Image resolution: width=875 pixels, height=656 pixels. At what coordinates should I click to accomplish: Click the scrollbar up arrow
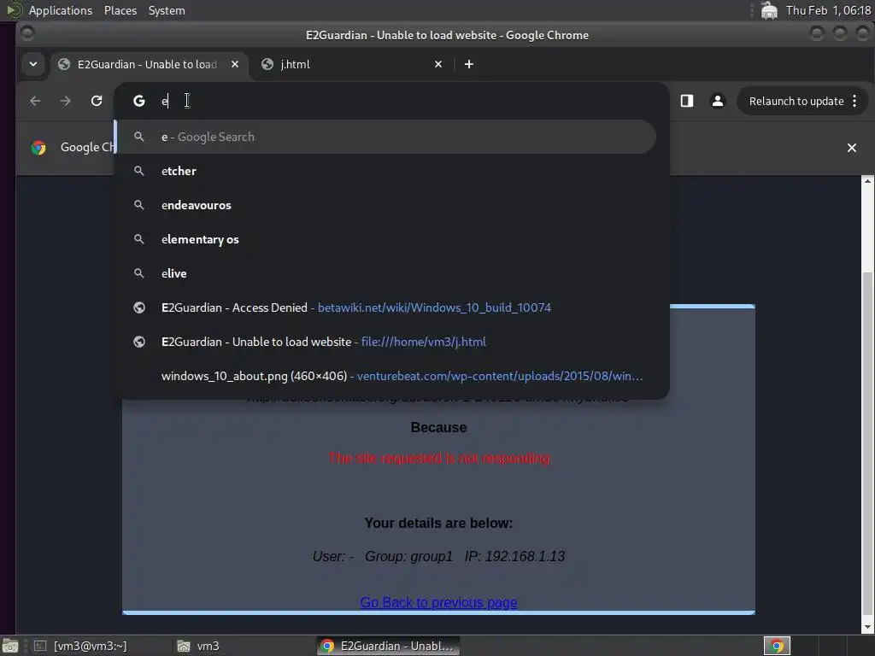[868, 181]
